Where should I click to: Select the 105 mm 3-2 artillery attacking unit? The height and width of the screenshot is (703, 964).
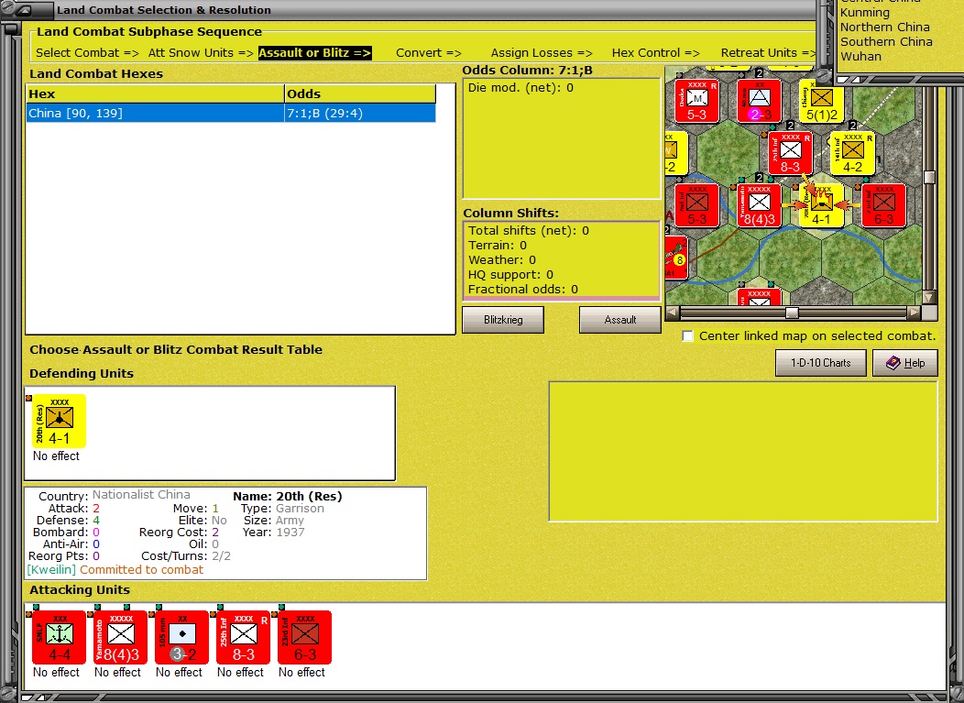click(x=182, y=637)
